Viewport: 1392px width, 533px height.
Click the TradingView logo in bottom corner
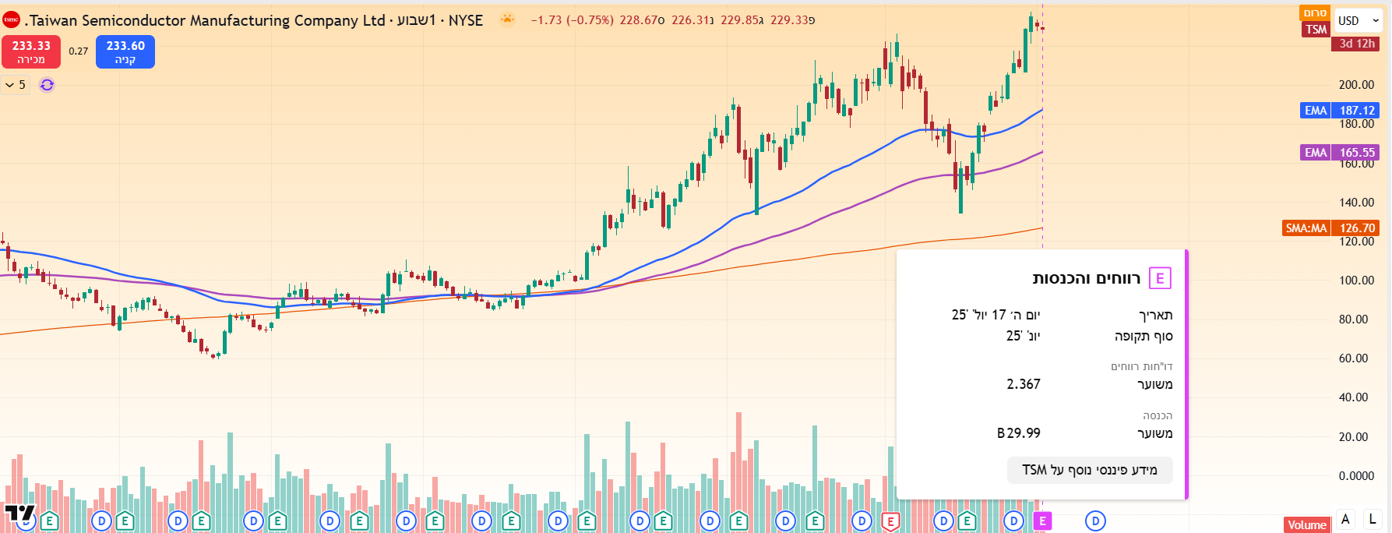point(19,514)
